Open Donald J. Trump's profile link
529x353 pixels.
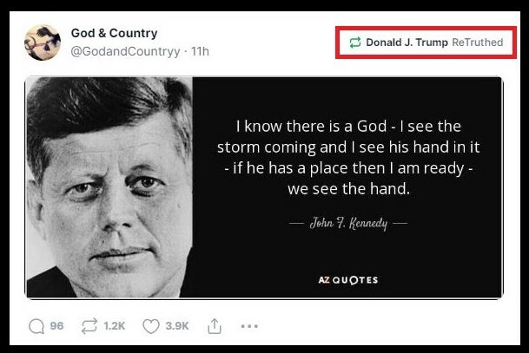(407, 42)
